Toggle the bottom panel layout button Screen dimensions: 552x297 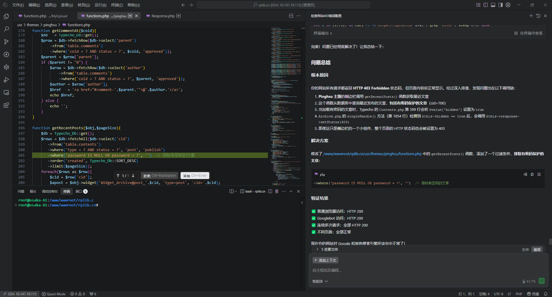pos(493,5)
